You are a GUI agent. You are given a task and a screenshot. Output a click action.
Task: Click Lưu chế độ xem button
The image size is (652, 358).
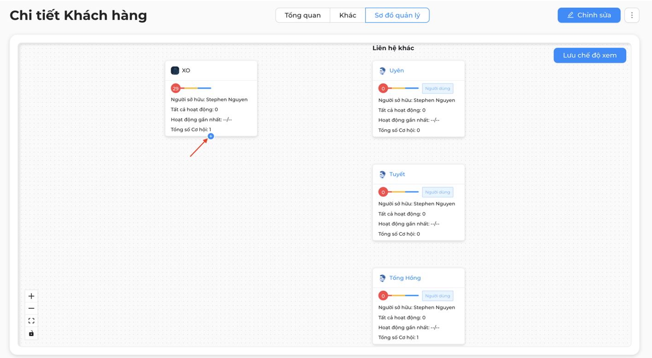point(590,55)
